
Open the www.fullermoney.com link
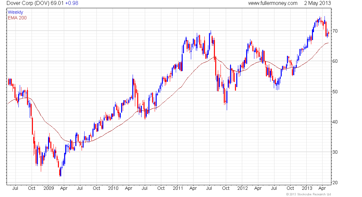tap(273, 3)
